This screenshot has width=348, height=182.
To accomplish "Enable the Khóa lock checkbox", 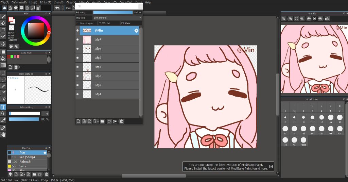I will 122,23.
